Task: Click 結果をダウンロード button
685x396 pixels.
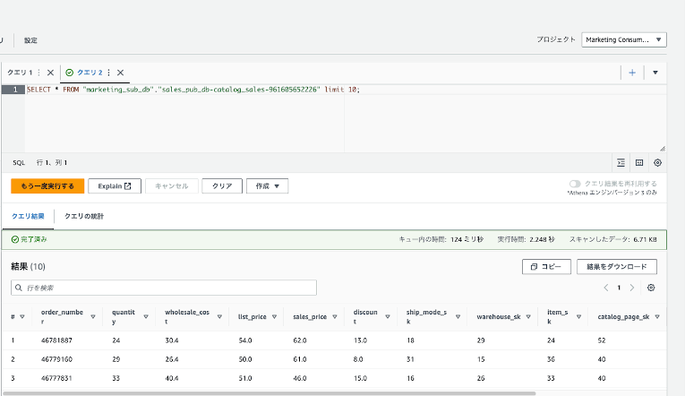Action: click(617, 267)
